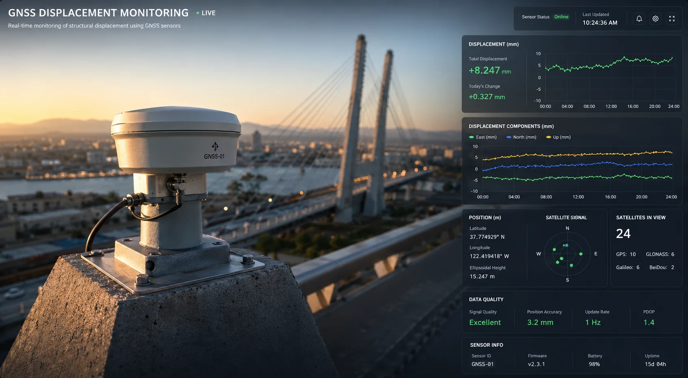The height and width of the screenshot is (378, 688).
Task: Click the SENSOR INFO panel title
Action: pyautogui.click(x=486, y=345)
